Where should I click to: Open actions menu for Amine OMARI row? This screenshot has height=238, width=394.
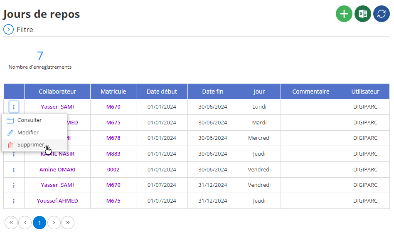click(14, 170)
